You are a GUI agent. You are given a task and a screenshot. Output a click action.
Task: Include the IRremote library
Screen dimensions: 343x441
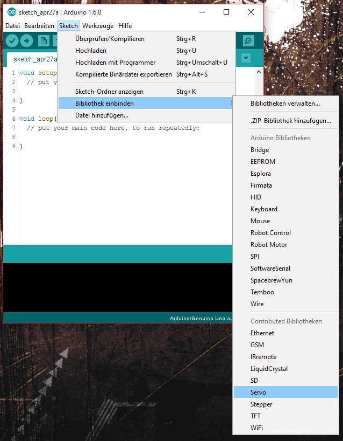(x=285, y=357)
